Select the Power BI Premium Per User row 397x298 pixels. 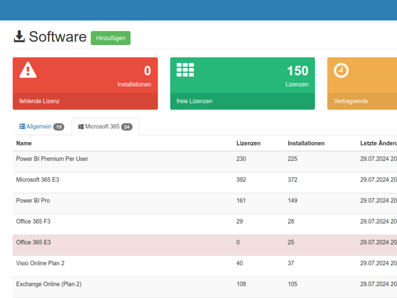click(x=52, y=159)
